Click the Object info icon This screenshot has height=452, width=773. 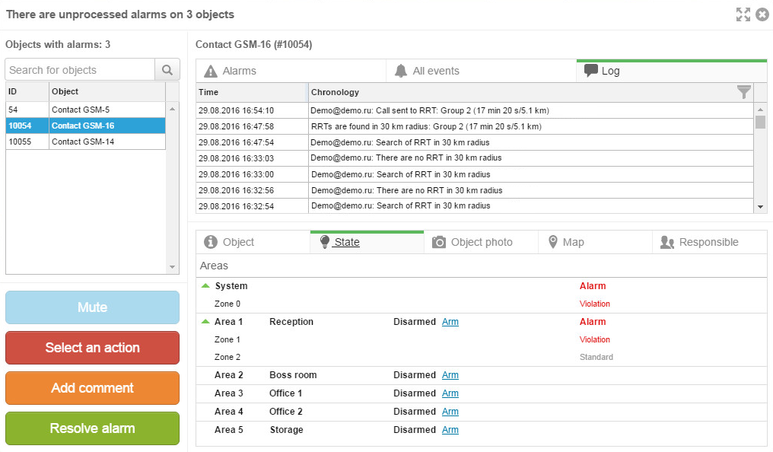click(211, 242)
